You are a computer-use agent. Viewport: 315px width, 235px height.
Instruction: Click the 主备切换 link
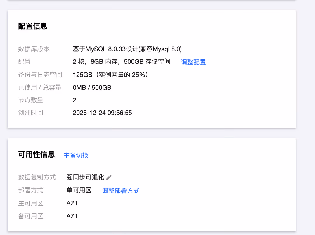76,155
